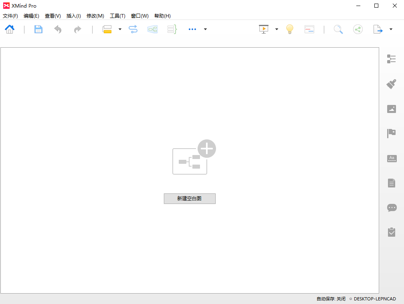Click the 新建空白图 button
This screenshot has width=404, height=304.
(190, 199)
